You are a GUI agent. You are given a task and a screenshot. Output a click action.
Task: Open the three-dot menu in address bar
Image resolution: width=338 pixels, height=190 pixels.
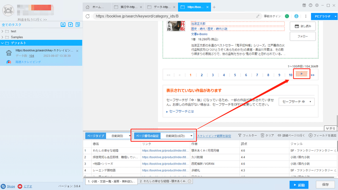click(x=305, y=16)
